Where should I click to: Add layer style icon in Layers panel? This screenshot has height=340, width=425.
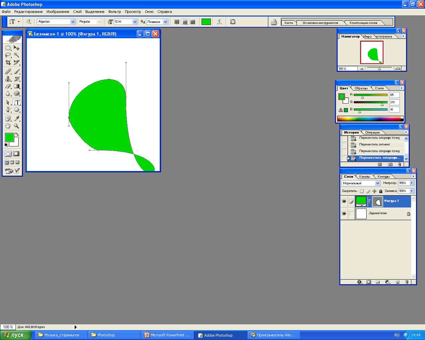(x=360, y=282)
